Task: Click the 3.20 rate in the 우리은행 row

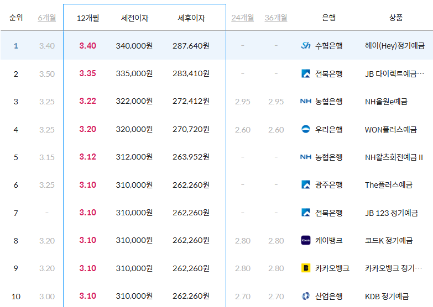Action: [x=87, y=129]
